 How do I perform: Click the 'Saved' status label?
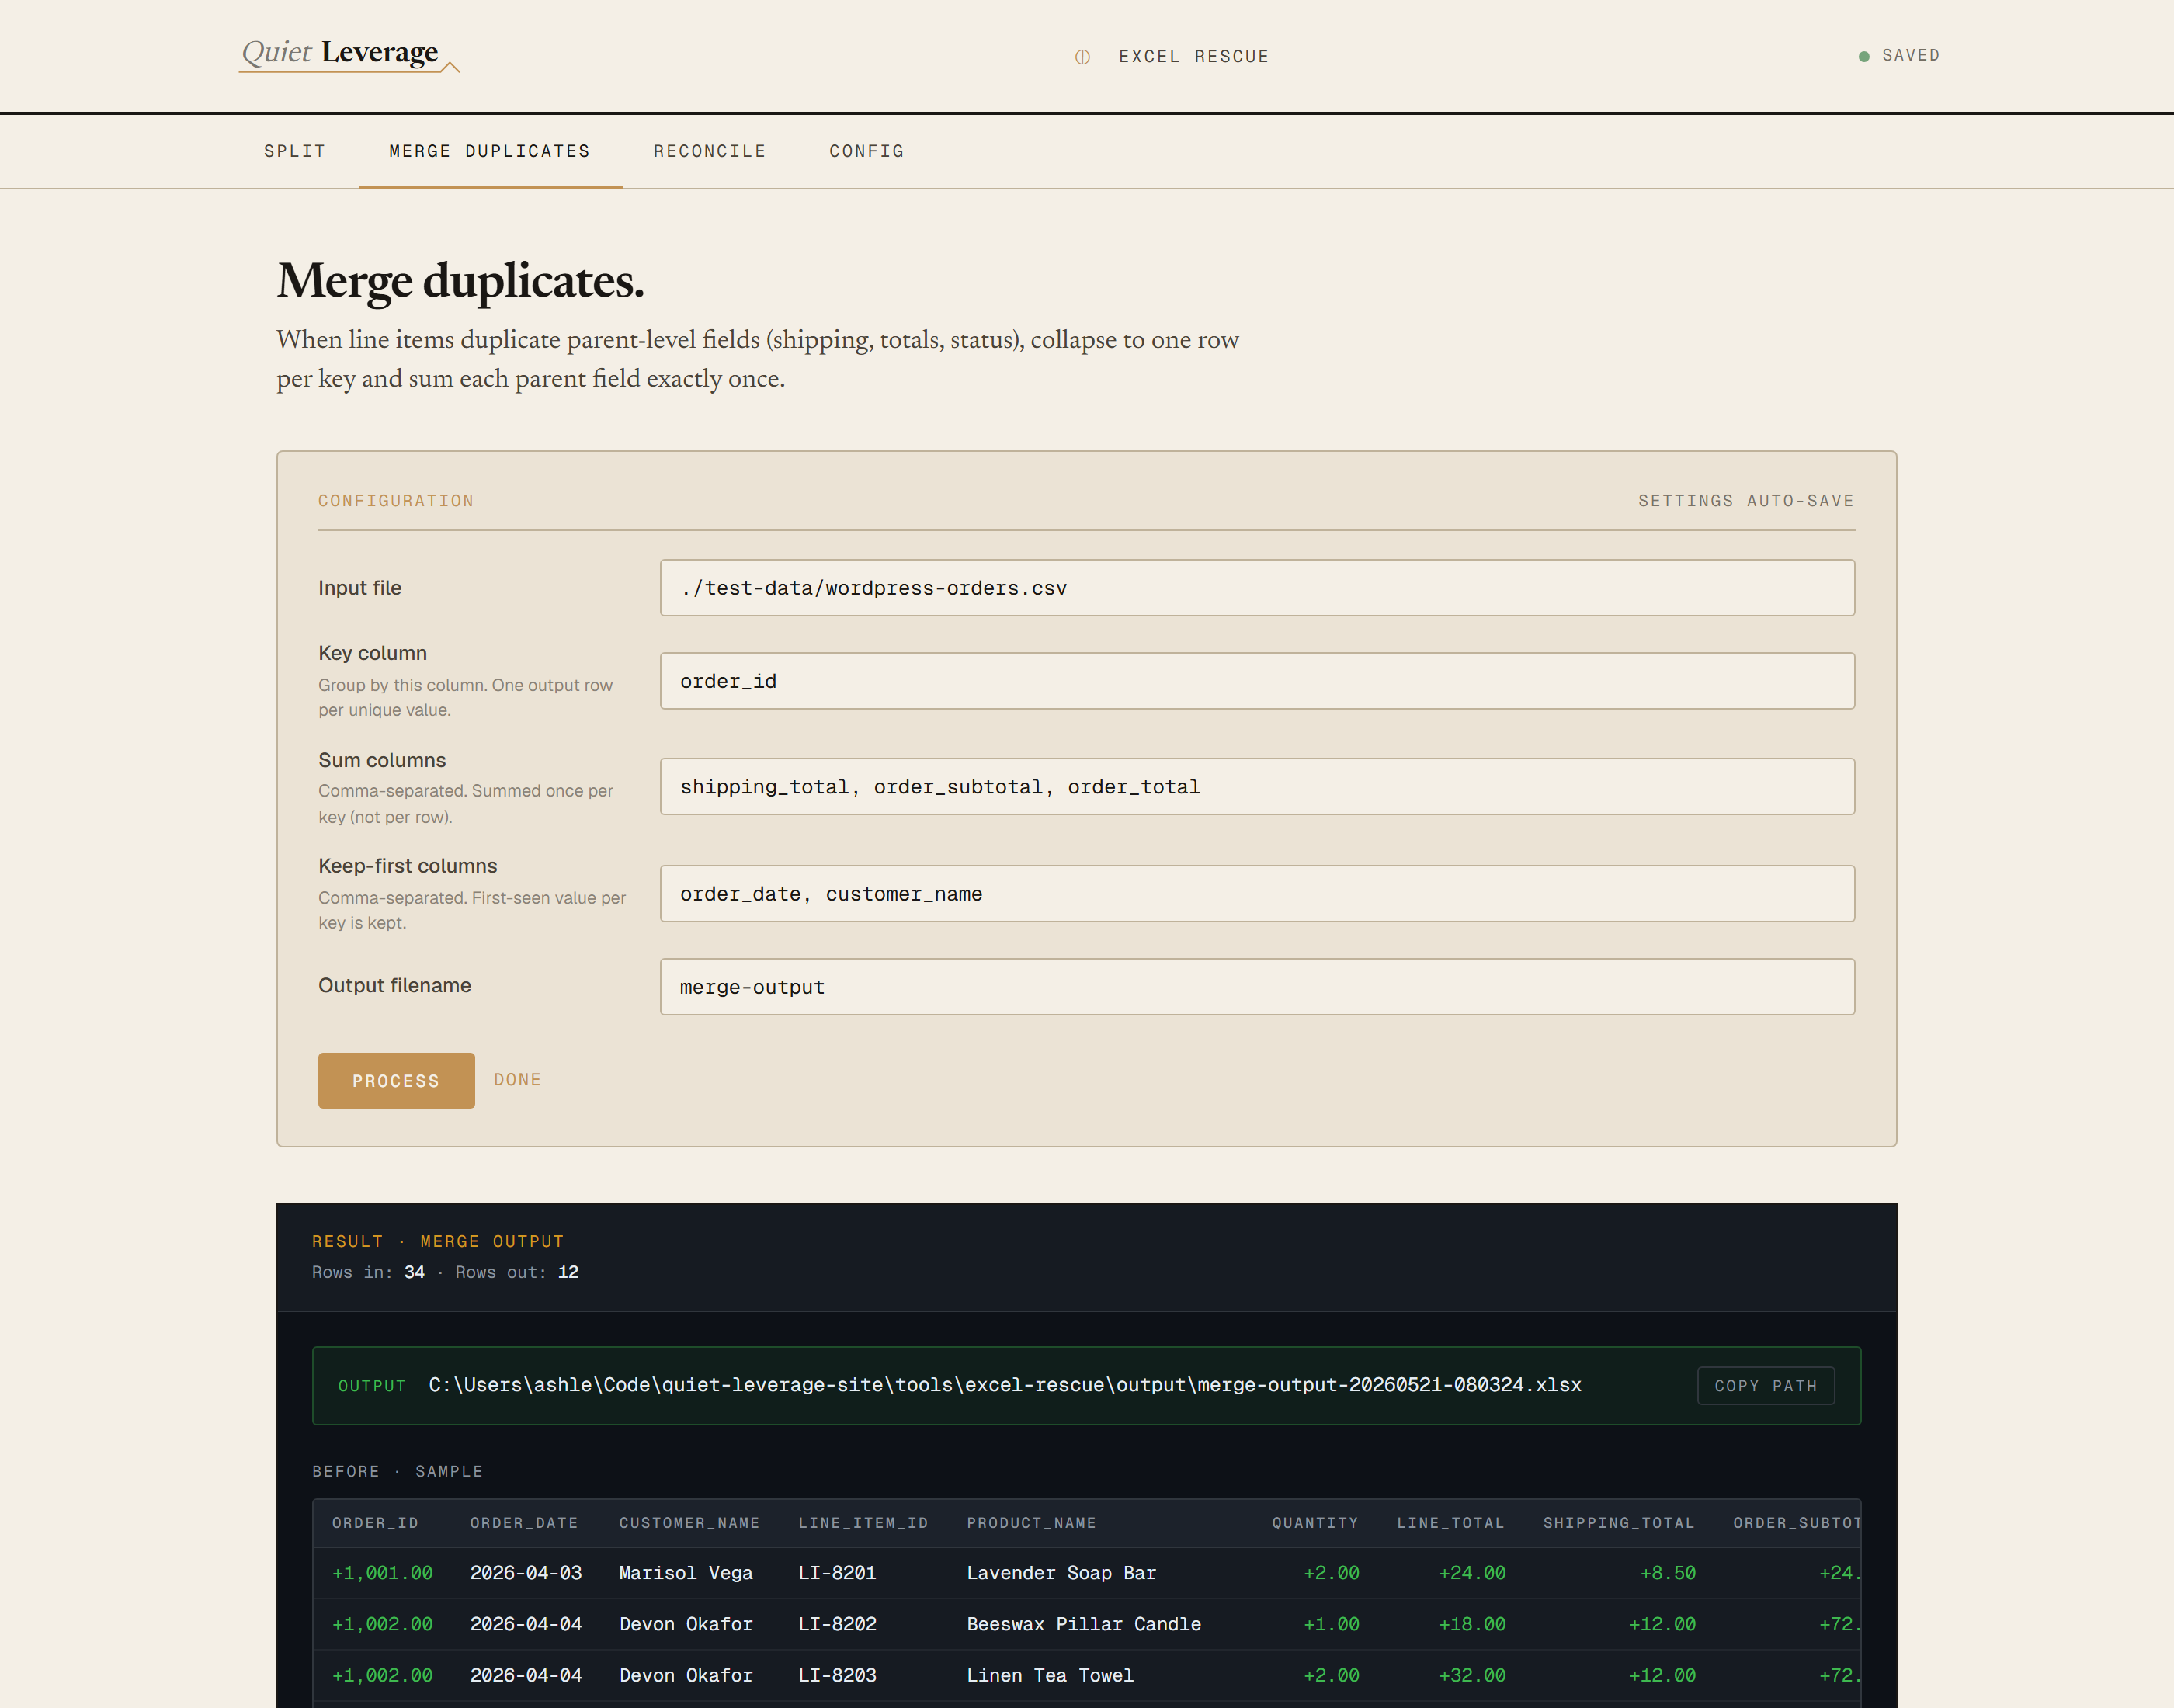point(1911,56)
